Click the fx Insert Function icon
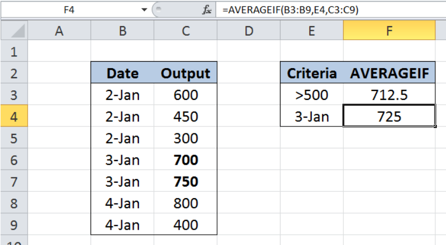 click(x=207, y=10)
